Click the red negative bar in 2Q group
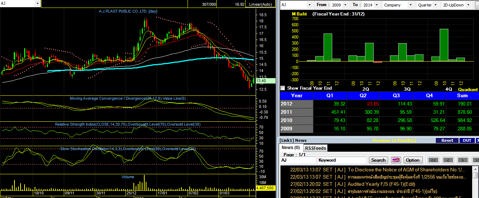479x198 pixels. (x=377, y=62)
